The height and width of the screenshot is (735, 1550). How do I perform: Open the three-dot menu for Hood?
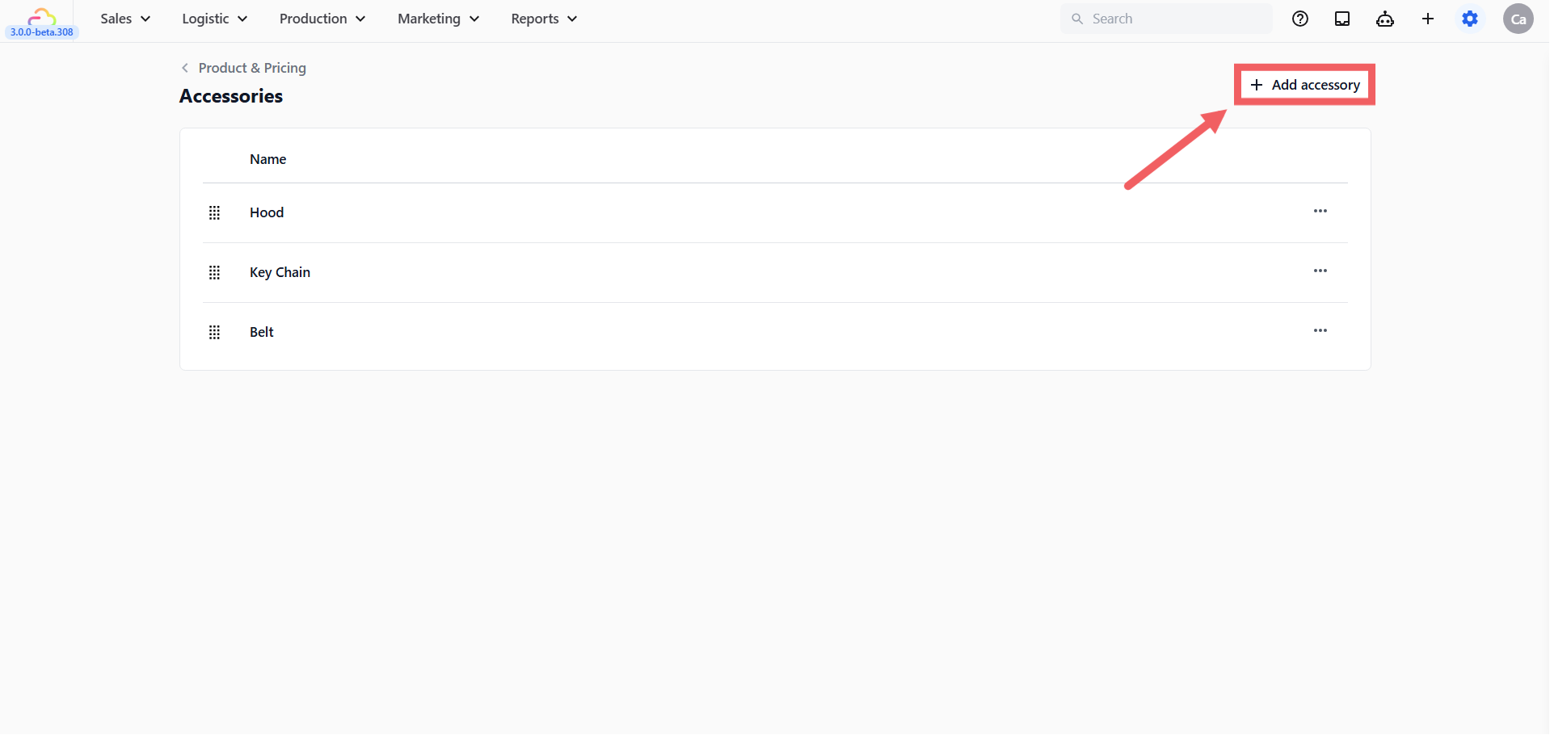click(x=1320, y=211)
